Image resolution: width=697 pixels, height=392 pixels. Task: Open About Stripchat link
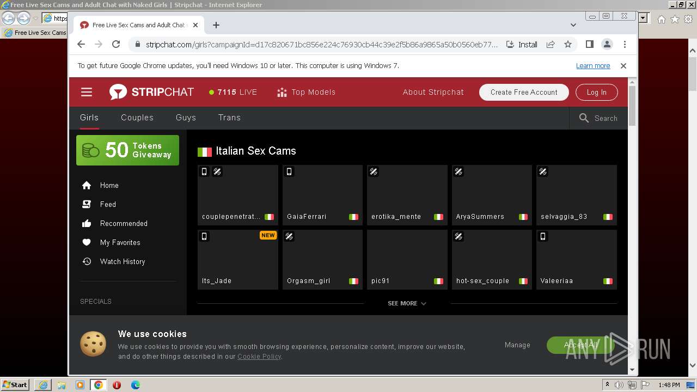433,92
